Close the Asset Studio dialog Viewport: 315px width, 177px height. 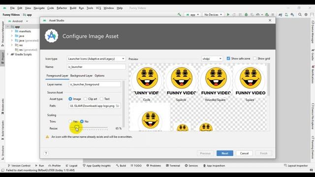(x=270, y=20)
